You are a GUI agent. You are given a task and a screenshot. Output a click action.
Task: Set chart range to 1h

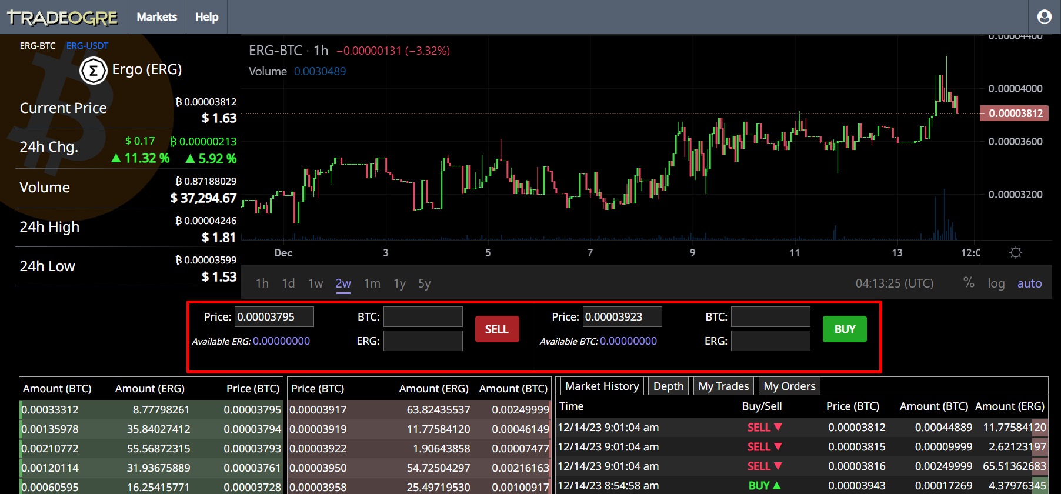click(262, 283)
